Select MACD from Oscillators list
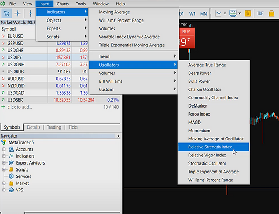 point(214,122)
